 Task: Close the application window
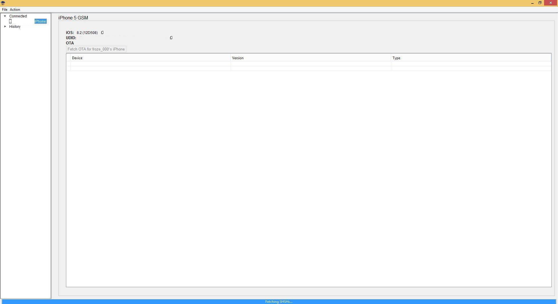550,3
